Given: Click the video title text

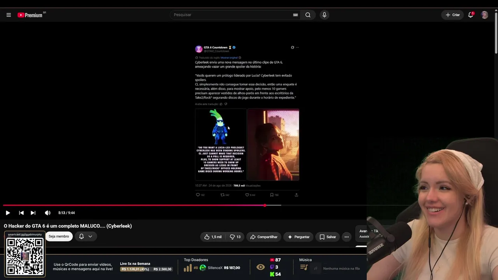Looking at the screenshot, I should click(68, 226).
